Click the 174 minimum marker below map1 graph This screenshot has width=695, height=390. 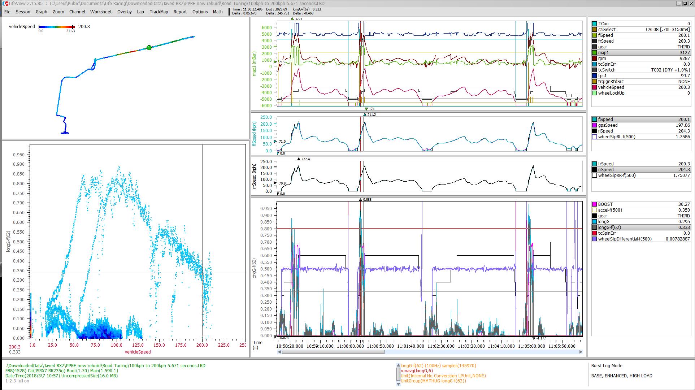[366, 109]
